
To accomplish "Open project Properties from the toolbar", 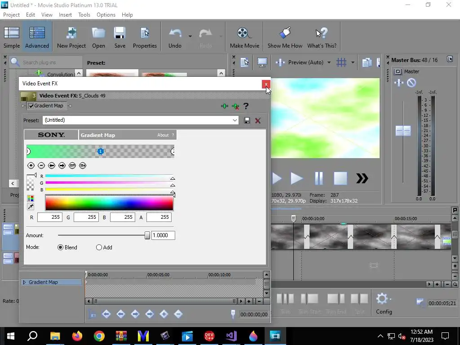I will (145, 38).
